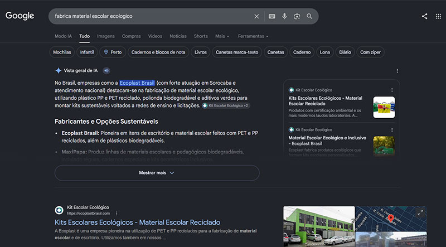Open the map thumbnail
446x247 pixels.
[x=391, y=219]
